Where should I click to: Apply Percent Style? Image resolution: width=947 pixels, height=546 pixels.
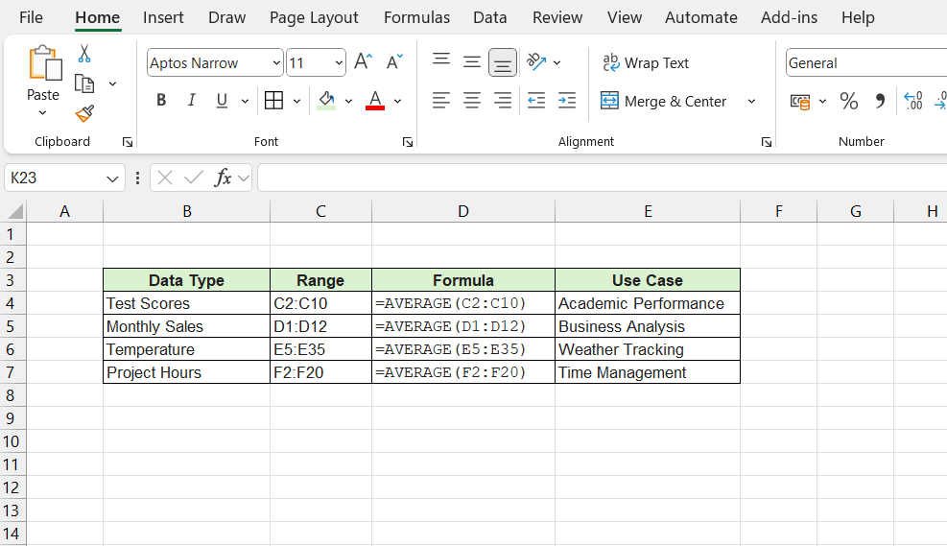click(x=848, y=101)
